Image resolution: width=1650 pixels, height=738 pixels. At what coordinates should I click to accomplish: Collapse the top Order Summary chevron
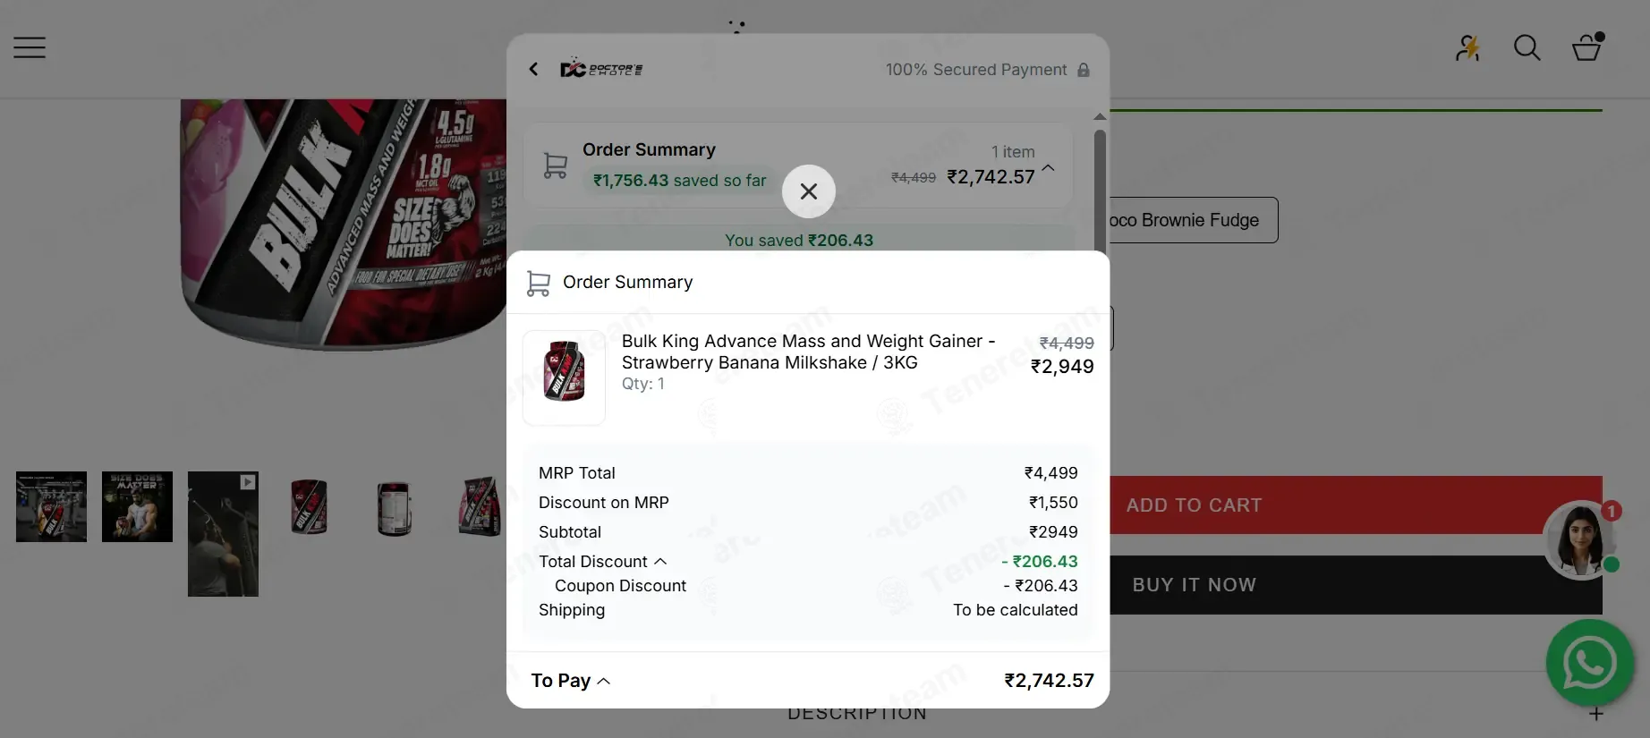point(1049,167)
